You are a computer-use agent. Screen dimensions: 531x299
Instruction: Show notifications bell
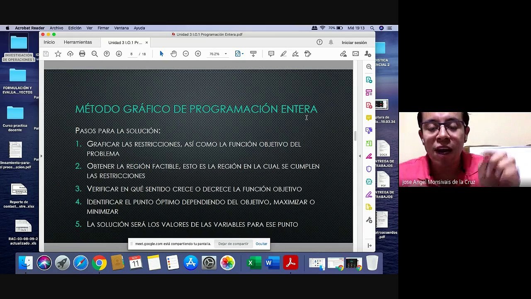pos(331,42)
